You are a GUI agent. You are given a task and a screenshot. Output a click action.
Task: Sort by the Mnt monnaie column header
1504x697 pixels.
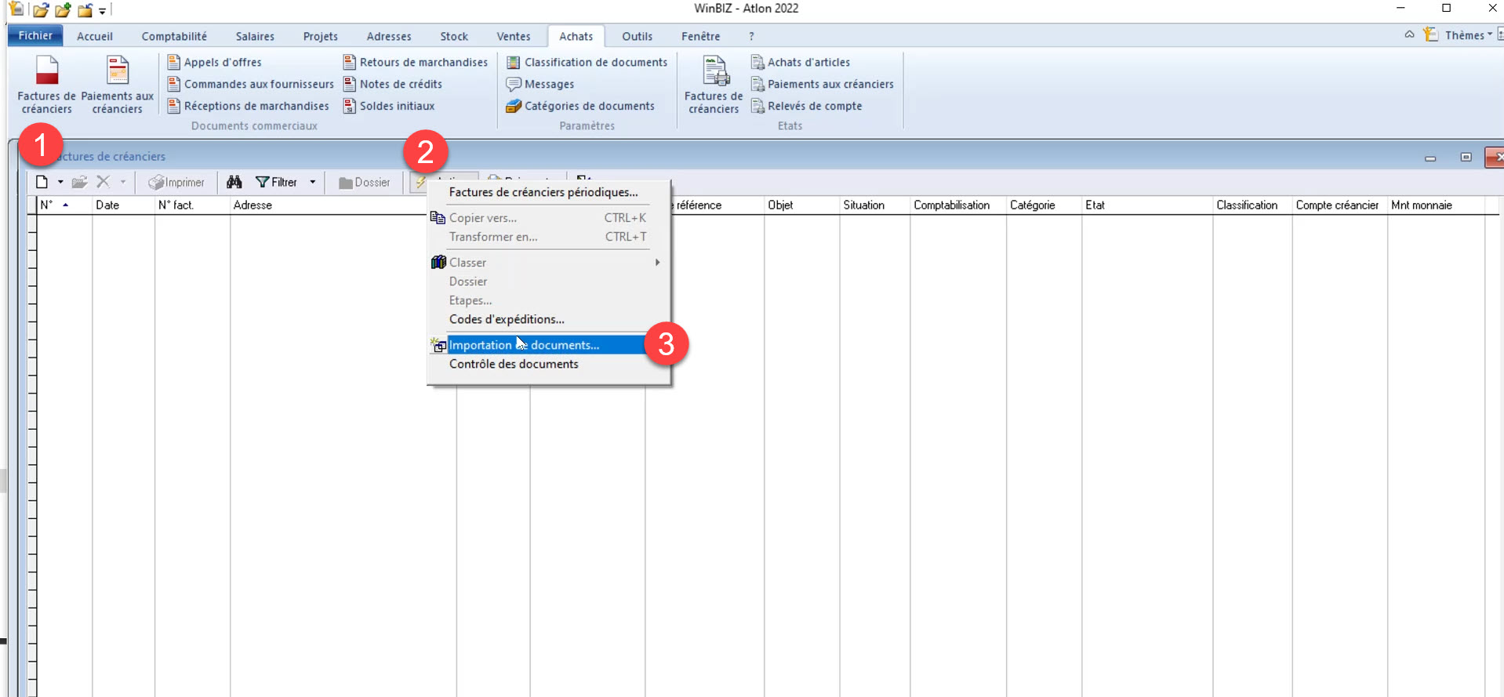(1436, 205)
